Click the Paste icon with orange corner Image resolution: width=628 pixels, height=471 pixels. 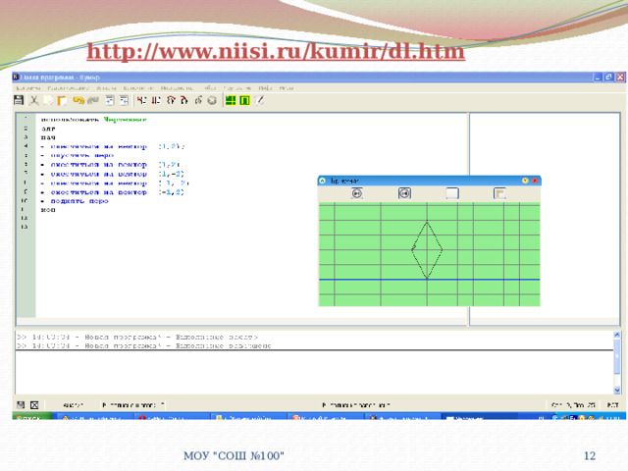coord(62,100)
